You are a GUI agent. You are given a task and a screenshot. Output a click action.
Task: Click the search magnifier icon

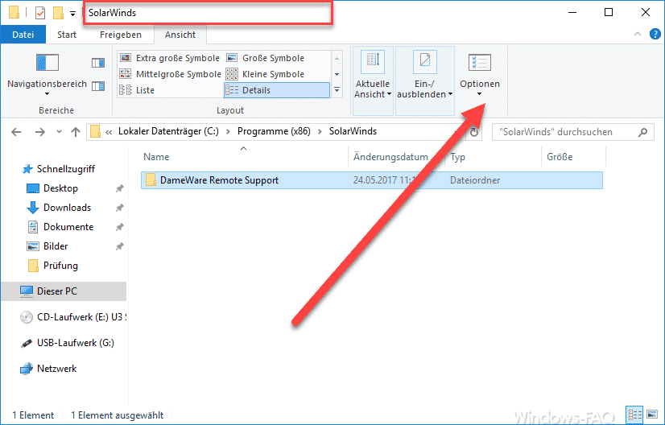643,132
